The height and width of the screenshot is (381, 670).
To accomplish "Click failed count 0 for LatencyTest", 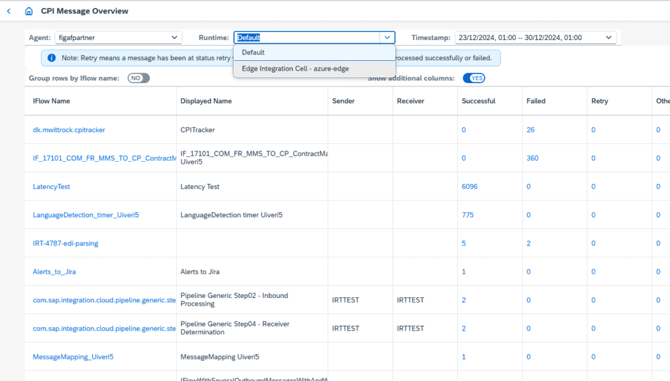I will coord(529,187).
